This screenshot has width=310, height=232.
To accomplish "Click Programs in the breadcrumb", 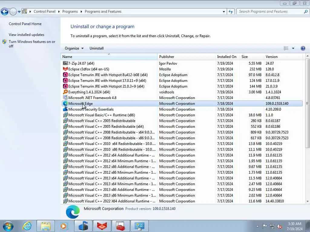I will (x=70, y=12).
